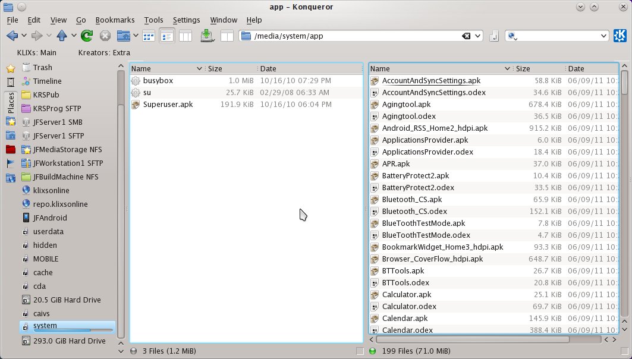
Task: Expand home folder button dropdown
Action: [x=136, y=36]
